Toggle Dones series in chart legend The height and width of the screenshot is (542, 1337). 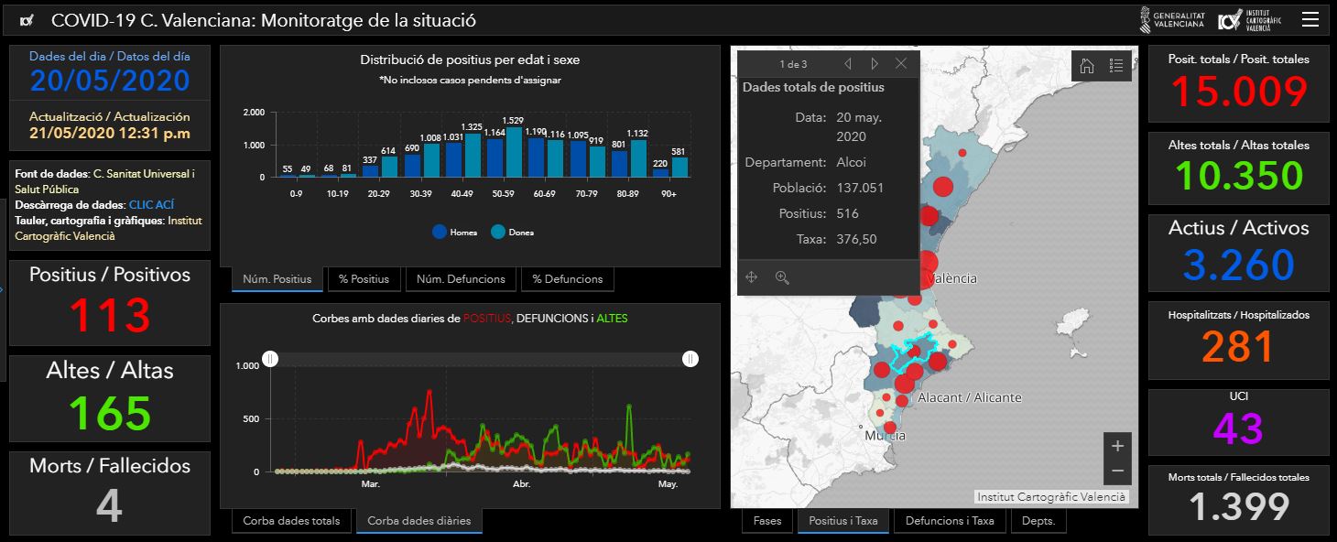click(512, 232)
